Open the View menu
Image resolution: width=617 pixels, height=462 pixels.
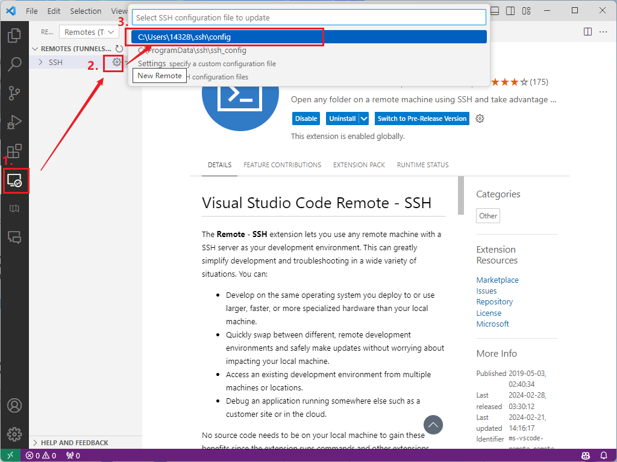point(119,11)
